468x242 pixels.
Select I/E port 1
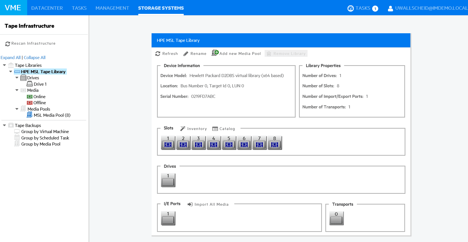point(168,218)
